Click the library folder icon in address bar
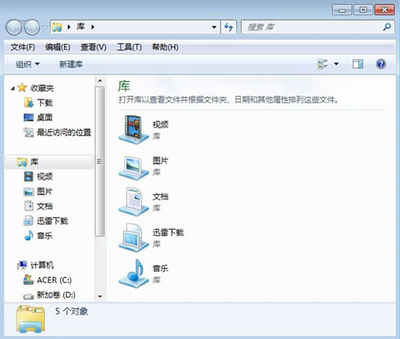This screenshot has width=400, height=339. coord(57,27)
